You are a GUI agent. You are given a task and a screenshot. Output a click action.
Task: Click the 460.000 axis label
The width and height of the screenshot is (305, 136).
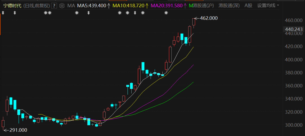[x=293, y=20]
